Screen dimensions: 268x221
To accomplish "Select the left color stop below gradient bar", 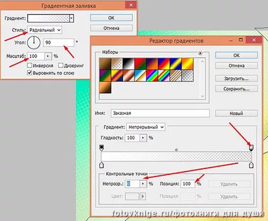I will (x=101, y=165).
